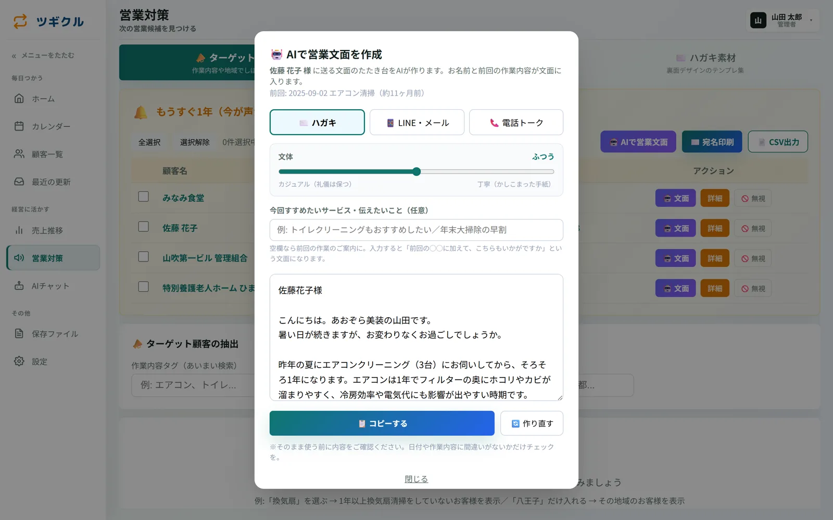Viewport: 833px width, 520px height.
Task: Click 文面 button in 山吹第一ビル row
Action: pyautogui.click(x=676, y=258)
